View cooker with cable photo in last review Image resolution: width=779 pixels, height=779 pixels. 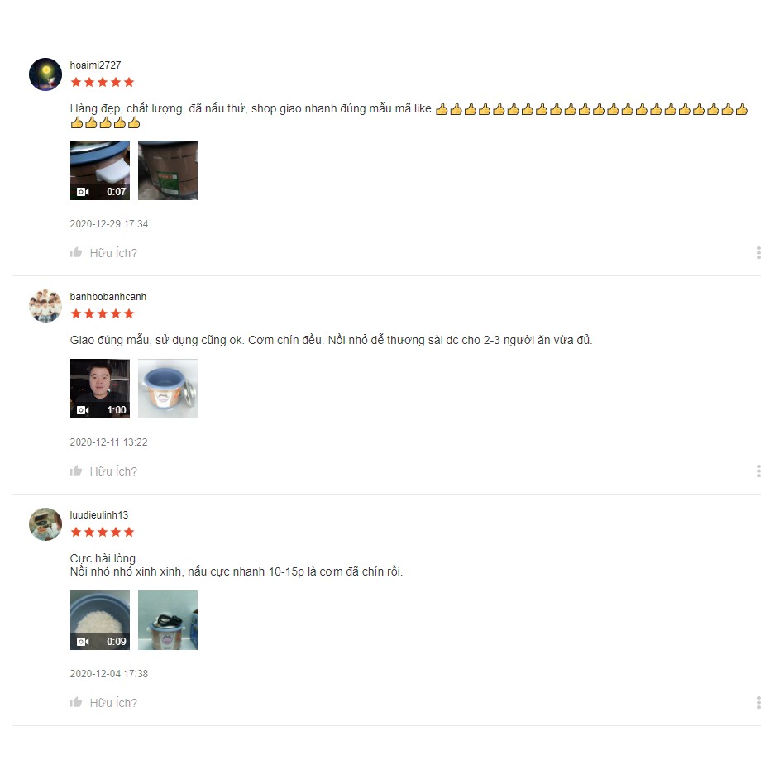point(168,620)
